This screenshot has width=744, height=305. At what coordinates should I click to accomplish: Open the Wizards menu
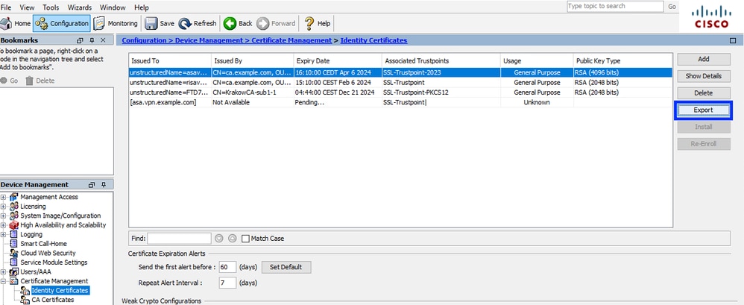click(79, 7)
